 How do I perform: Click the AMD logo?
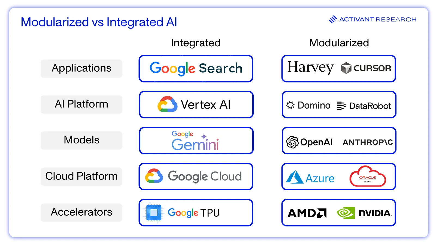pyautogui.click(x=307, y=213)
